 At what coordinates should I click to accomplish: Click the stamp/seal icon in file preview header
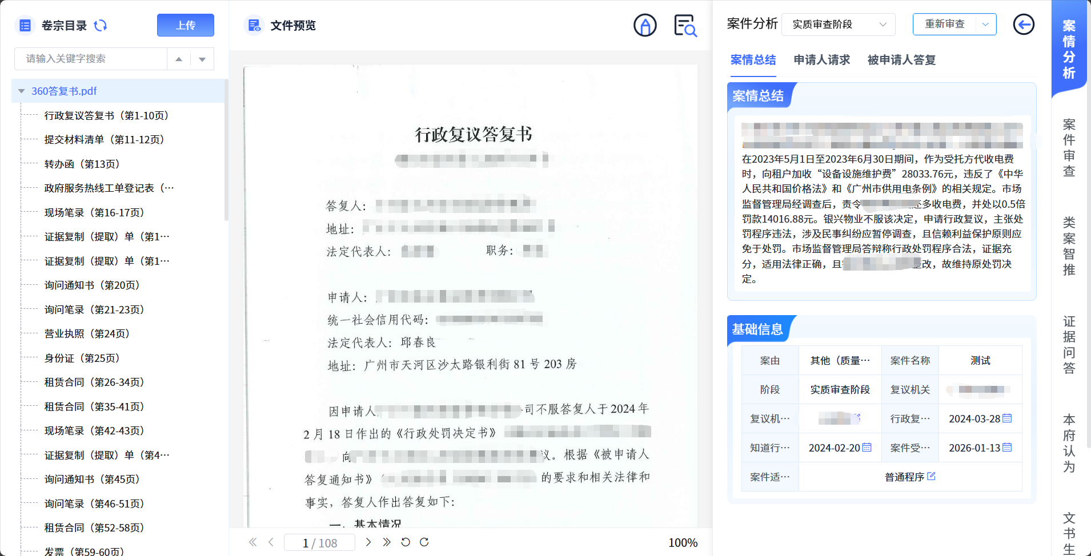click(x=645, y=26)
